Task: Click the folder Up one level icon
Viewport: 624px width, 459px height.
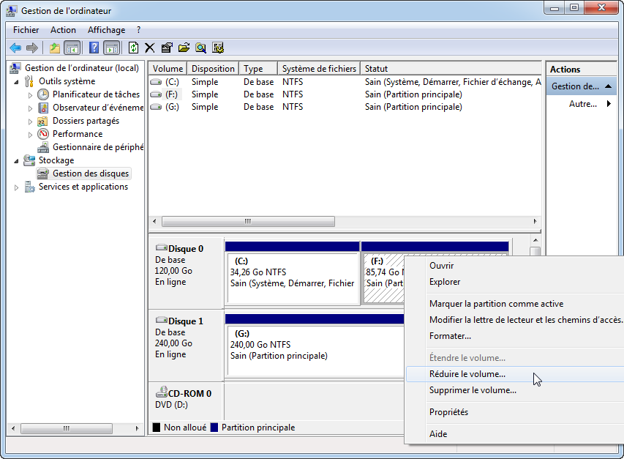Action: (x=54, y=48)
